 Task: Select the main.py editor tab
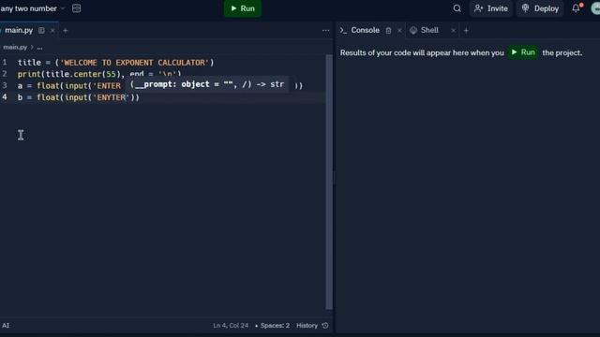click(19, 30)
